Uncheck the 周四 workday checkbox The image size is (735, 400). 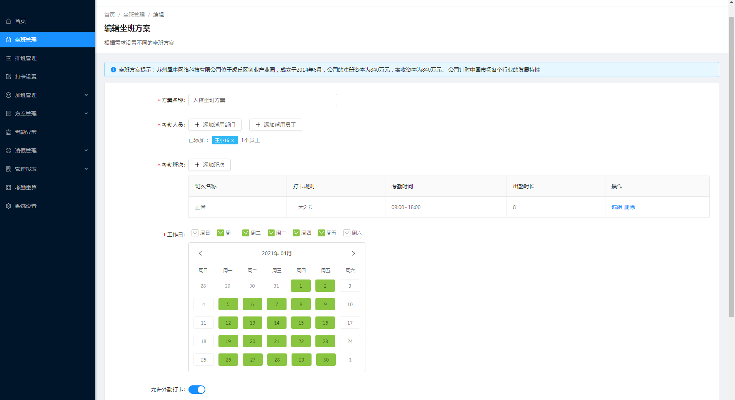coord(296,233)
